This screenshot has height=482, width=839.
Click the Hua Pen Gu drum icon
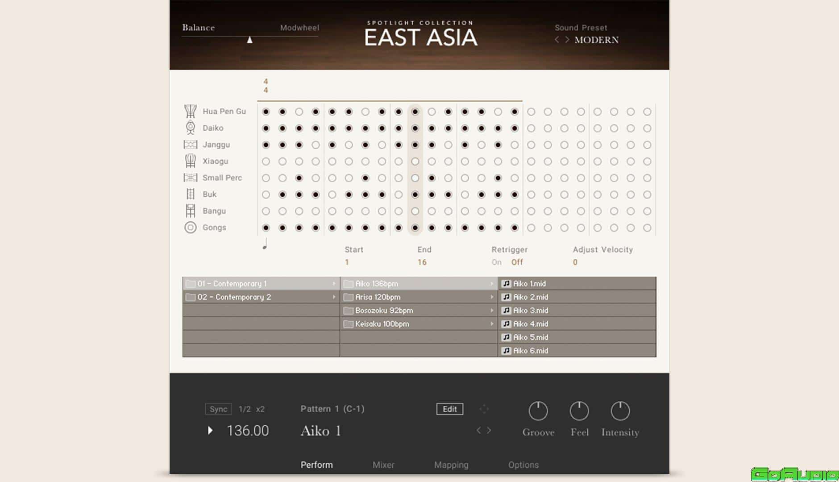[190, 111]
